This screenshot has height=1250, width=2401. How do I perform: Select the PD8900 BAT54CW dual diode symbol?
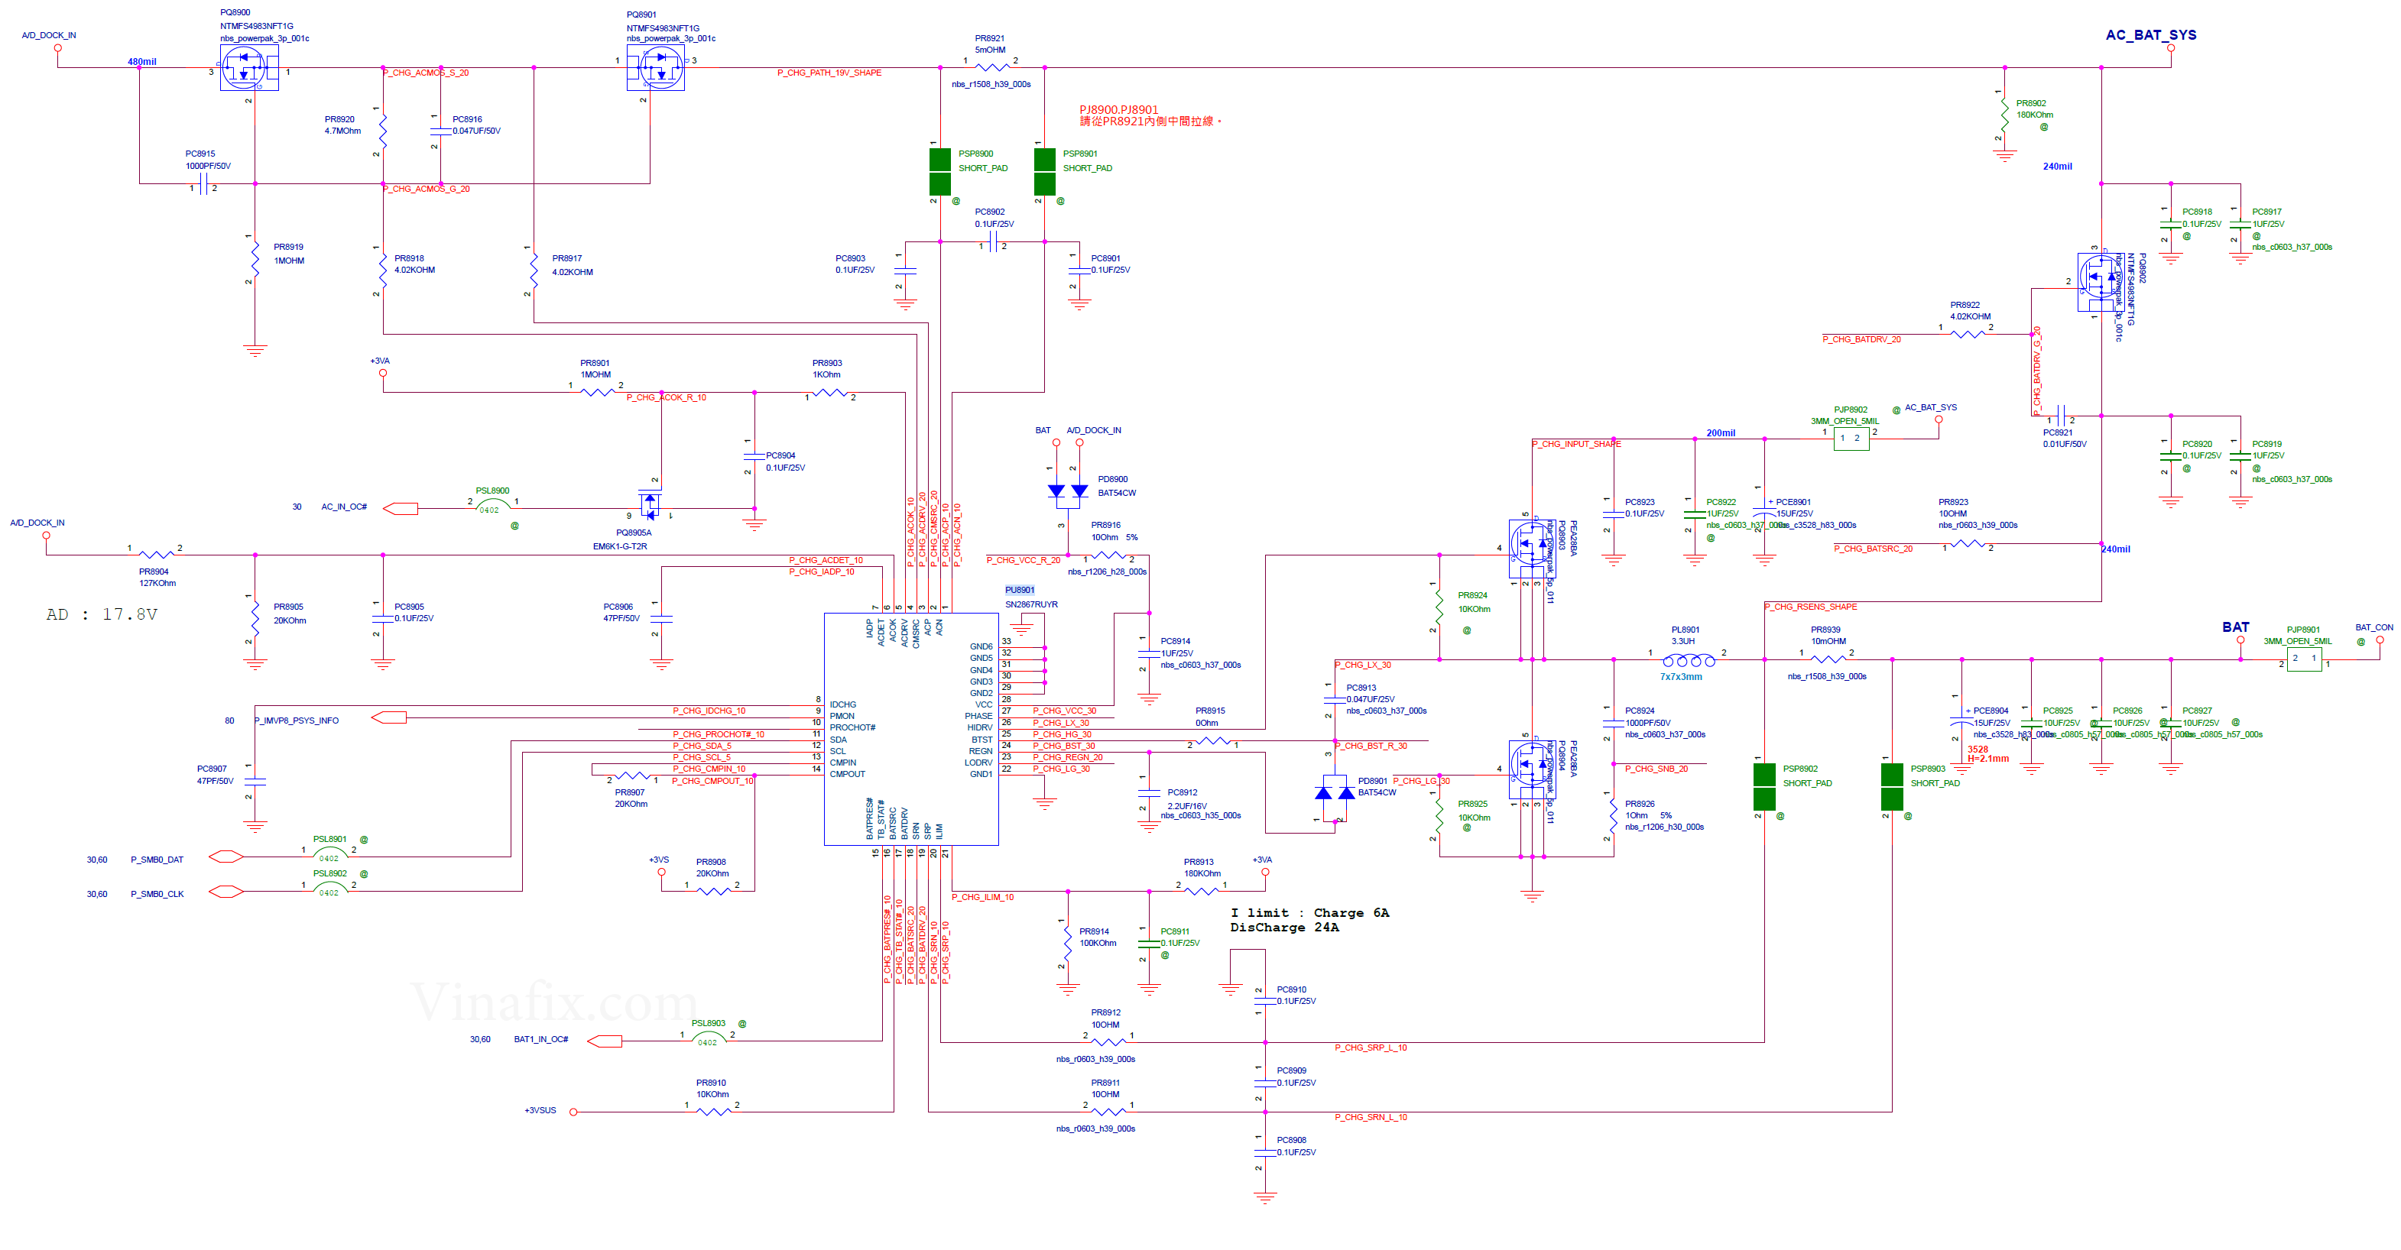(1067, 494)
